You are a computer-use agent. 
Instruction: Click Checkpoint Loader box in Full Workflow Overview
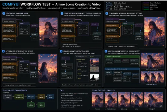[7, 97]
